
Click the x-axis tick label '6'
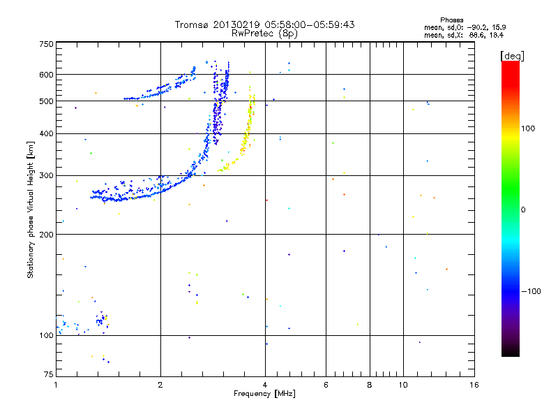click(326, 385)
